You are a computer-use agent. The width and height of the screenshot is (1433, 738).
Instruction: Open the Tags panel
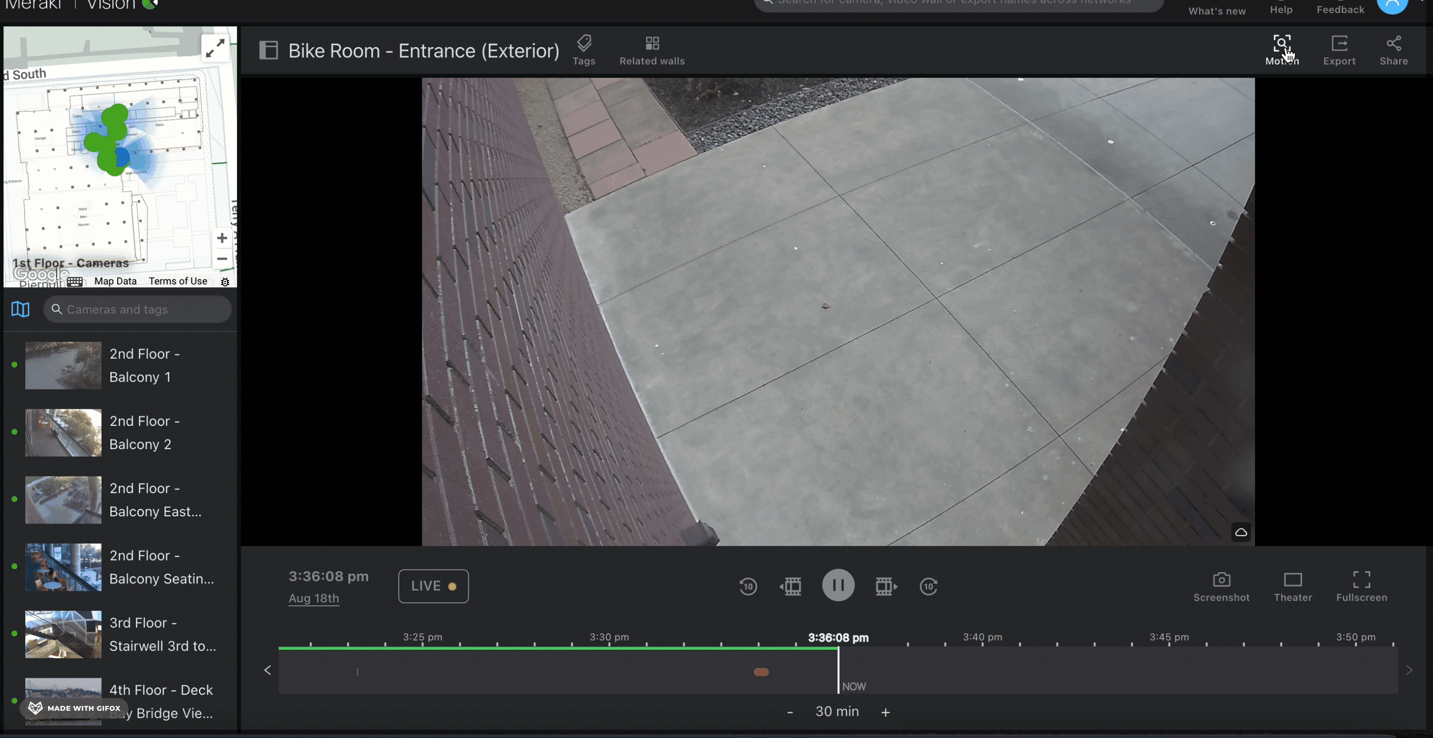584,50
